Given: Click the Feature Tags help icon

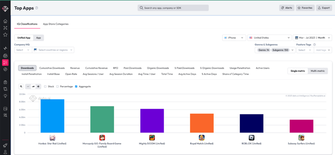Looking at the screenshot, I should pos(314,44).
